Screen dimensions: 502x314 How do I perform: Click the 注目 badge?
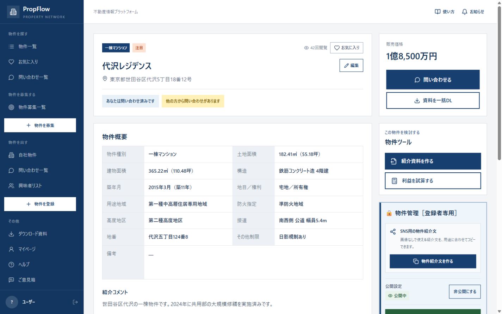click(x=139, y=48)
